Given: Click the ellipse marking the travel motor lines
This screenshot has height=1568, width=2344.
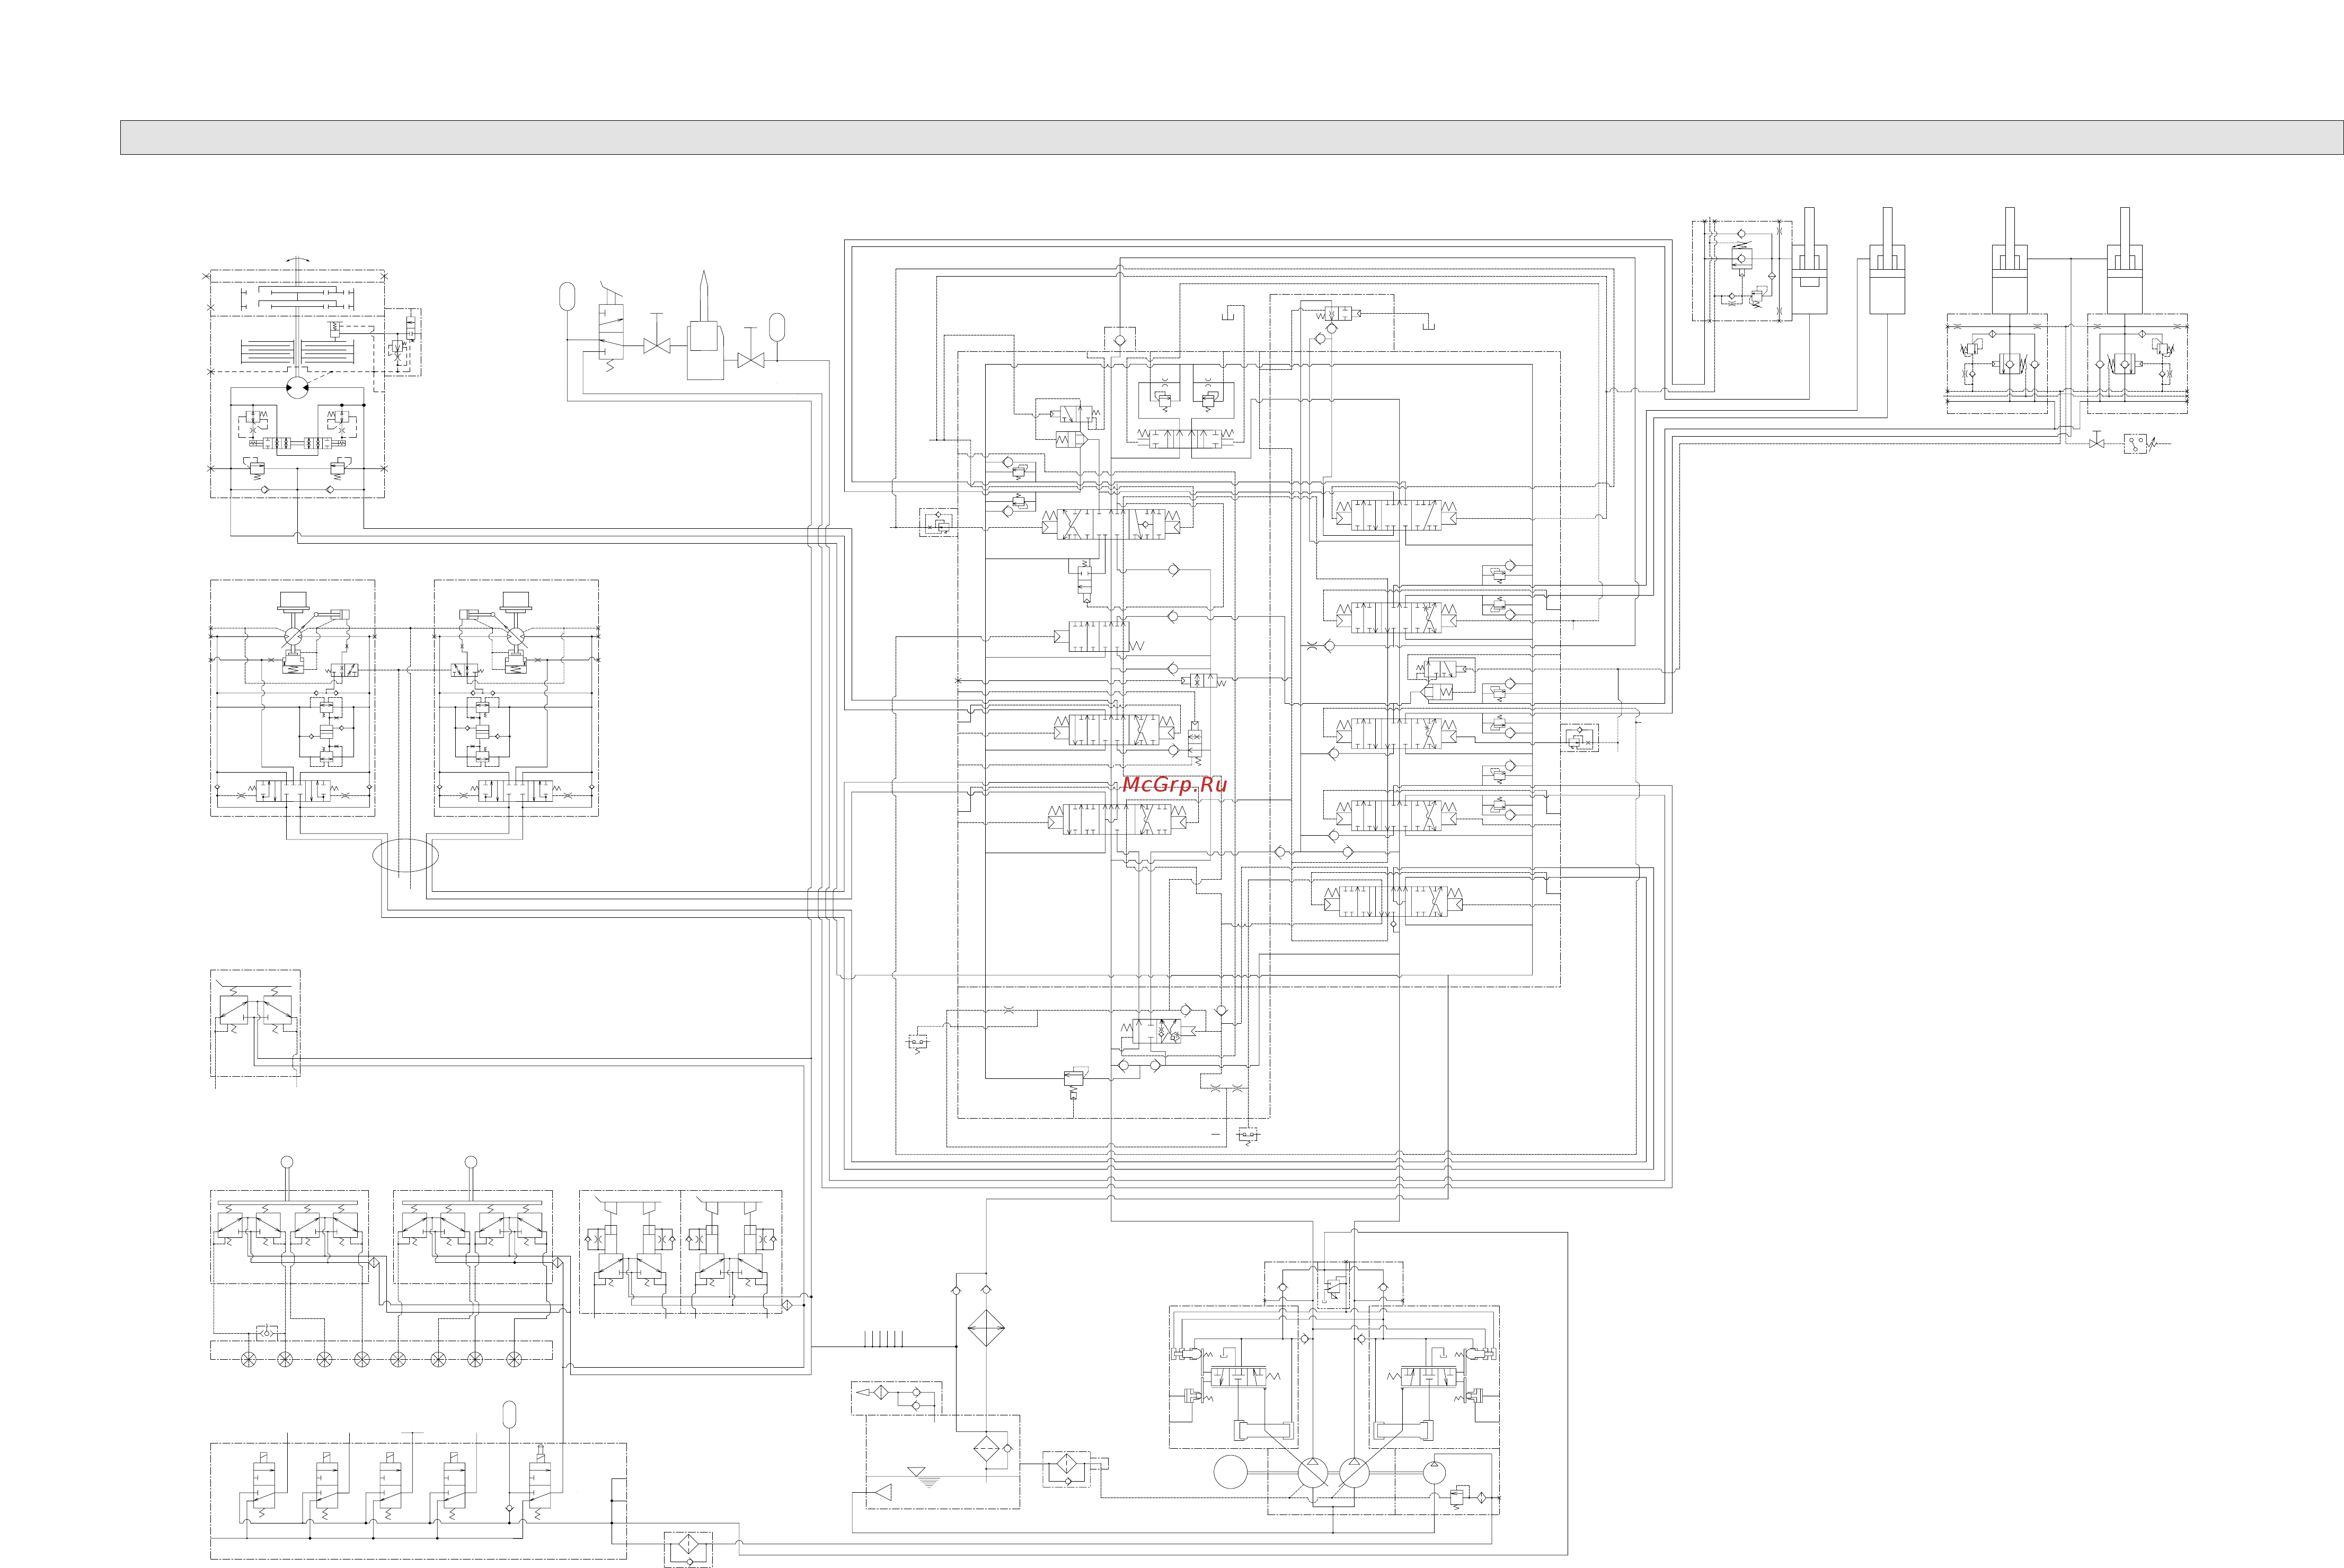Looking at the screenshot, I should coord(405,856).
